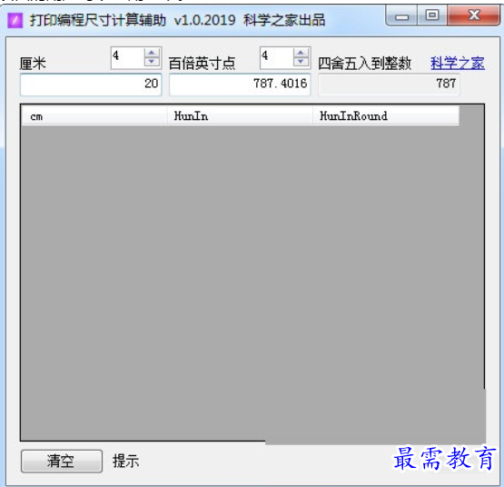Click the purple app icon in title bar
The image size is (504, 487).
coord(15,20)
